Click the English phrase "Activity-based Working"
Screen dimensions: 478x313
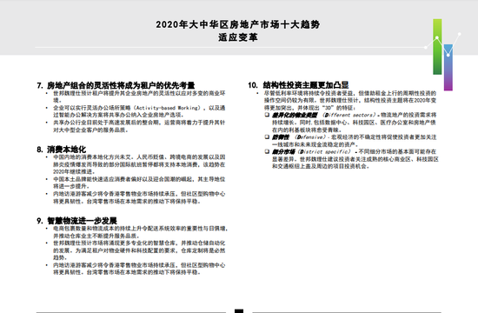pyautogui.click(x=168, y=108)
